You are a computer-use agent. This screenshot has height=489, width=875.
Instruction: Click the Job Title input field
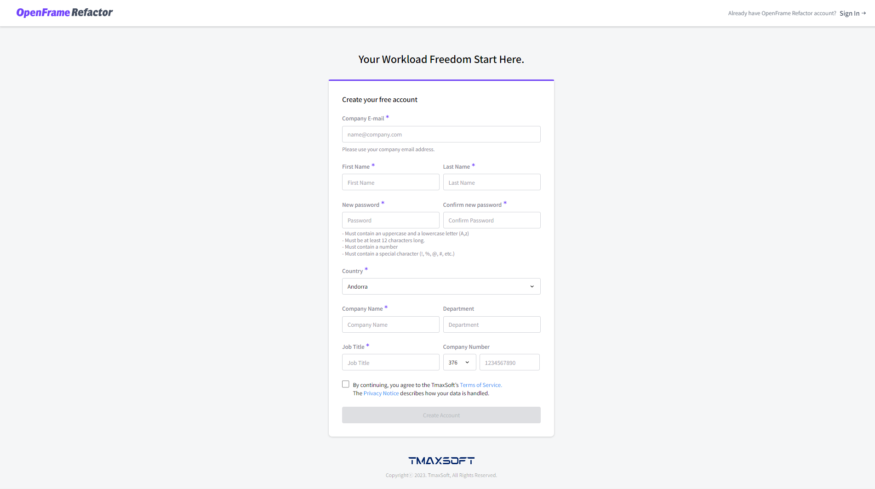[390, 362]
